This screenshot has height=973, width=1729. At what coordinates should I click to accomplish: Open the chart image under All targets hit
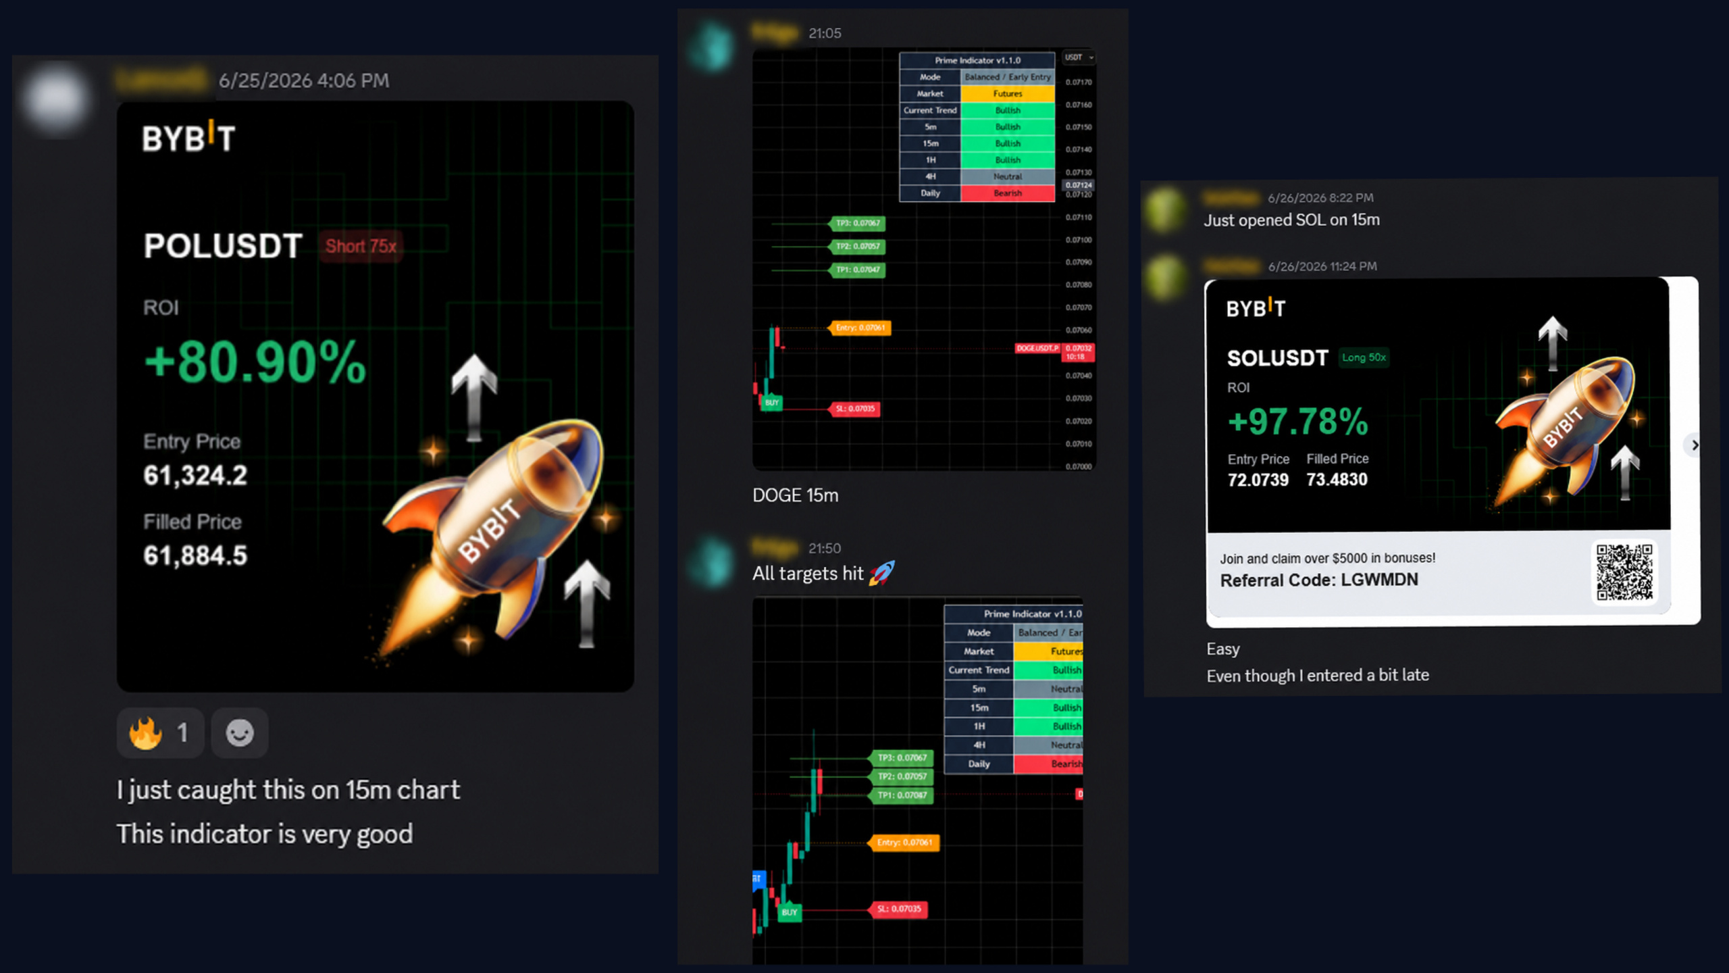[x=918, y=780]
